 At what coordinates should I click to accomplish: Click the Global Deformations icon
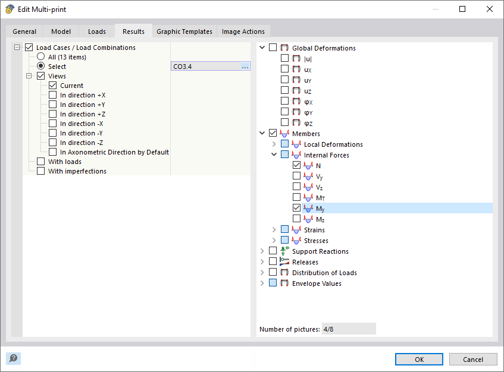[x=284, y=48]
